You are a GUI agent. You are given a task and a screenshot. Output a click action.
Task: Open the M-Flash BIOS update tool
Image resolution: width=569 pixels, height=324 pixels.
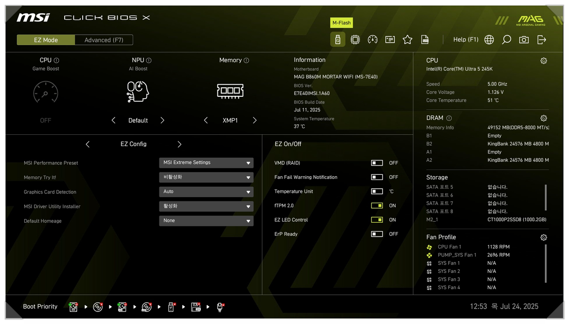[x=337, y=40]
